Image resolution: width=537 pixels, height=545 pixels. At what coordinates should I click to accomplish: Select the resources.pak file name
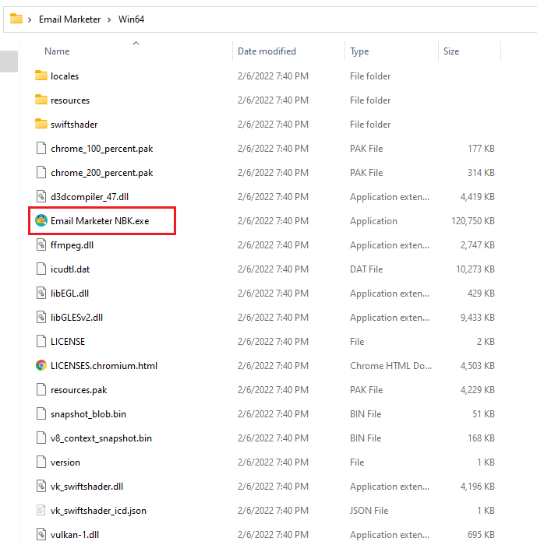tap(79, 390)
